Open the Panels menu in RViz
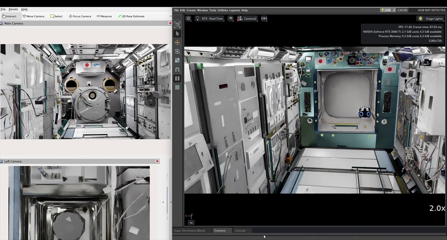447x240 pixels. point(13,9)
